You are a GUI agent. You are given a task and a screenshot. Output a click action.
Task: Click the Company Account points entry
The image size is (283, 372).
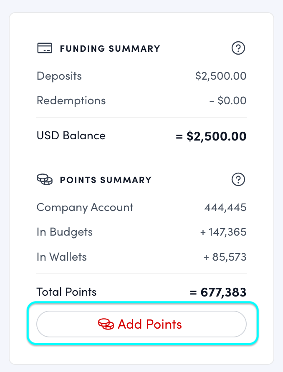click(x=85, y=207)
